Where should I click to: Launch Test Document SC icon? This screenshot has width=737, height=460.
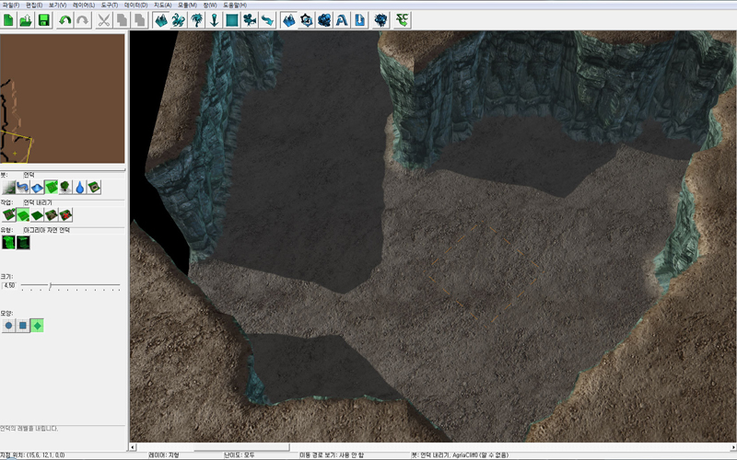(x=402, y=20)
